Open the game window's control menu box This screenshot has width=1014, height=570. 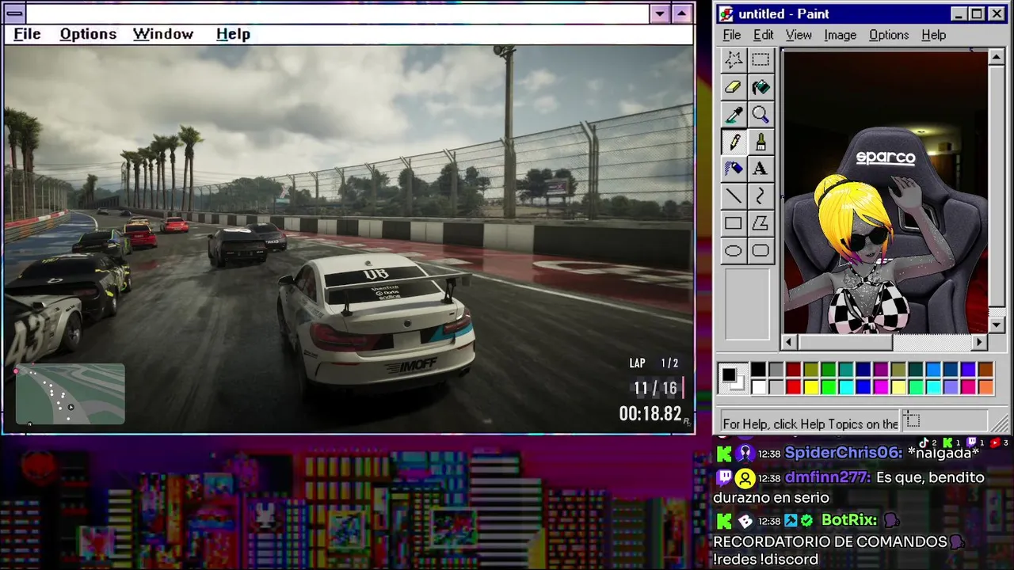[15, 13]
